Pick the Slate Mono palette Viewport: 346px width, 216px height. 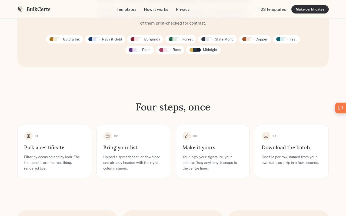217,39
